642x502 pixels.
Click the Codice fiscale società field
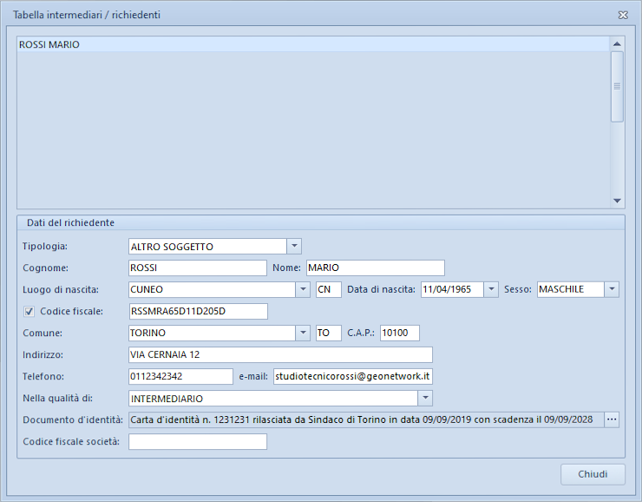click(x=198, y=442)
